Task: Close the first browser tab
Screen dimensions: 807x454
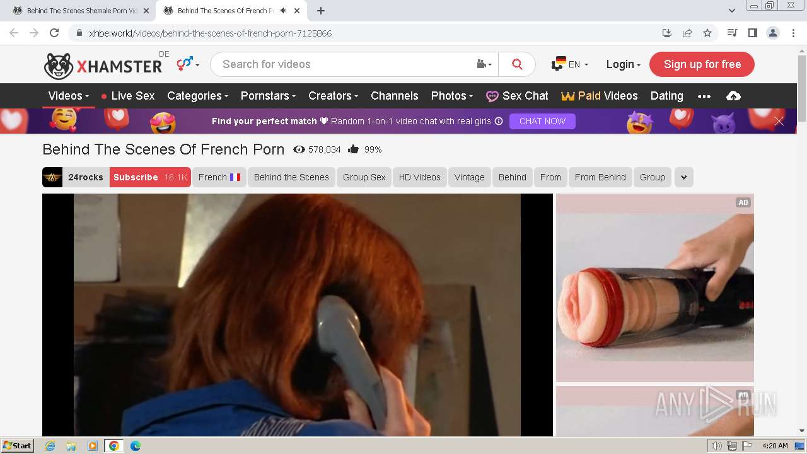Action: tap(146, 11)
